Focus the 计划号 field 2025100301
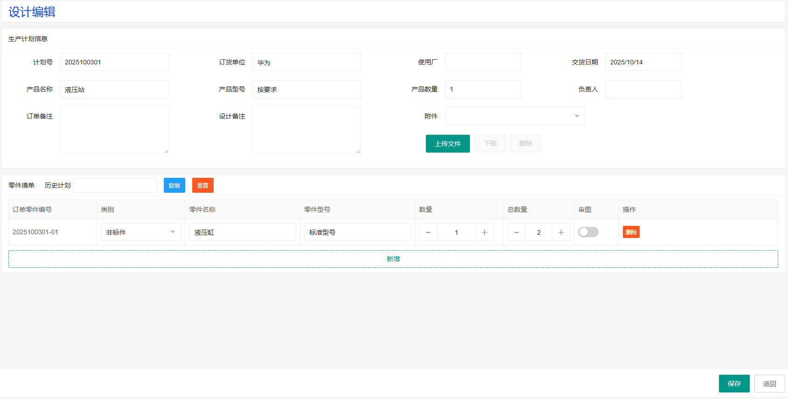The width and height of the screenshot is (788, 399). (114, 62)
